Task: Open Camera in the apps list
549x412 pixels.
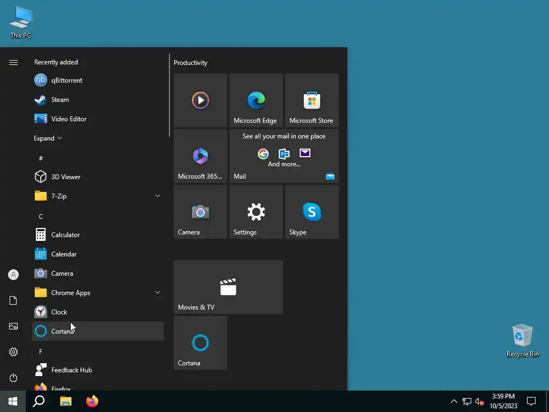Action: [x=98, y=273]
